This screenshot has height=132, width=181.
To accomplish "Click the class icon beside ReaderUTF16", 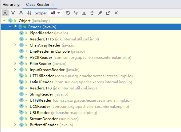I will 22,39.
